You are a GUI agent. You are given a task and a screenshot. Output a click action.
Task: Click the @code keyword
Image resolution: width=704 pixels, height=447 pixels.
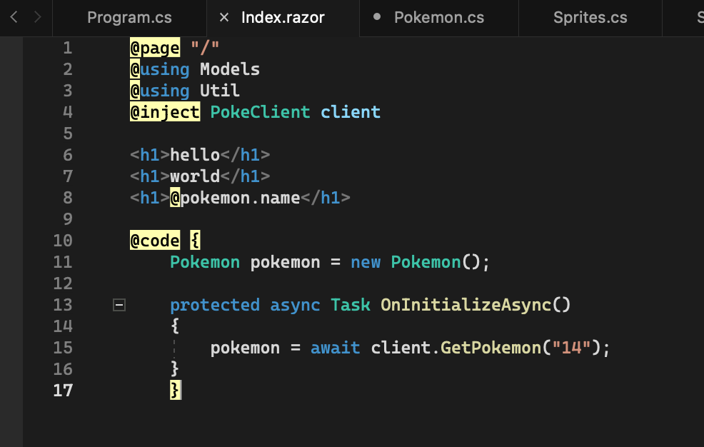pos(155,241)
